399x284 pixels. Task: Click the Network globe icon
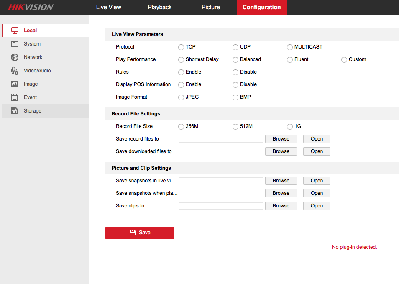[15, 57]
